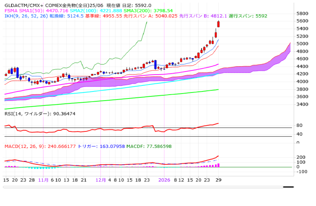Select the 12月 date marker on the time axis
The width and height of the screenshot is (316, 206).
pyautogui.click(x=101, y=180)
